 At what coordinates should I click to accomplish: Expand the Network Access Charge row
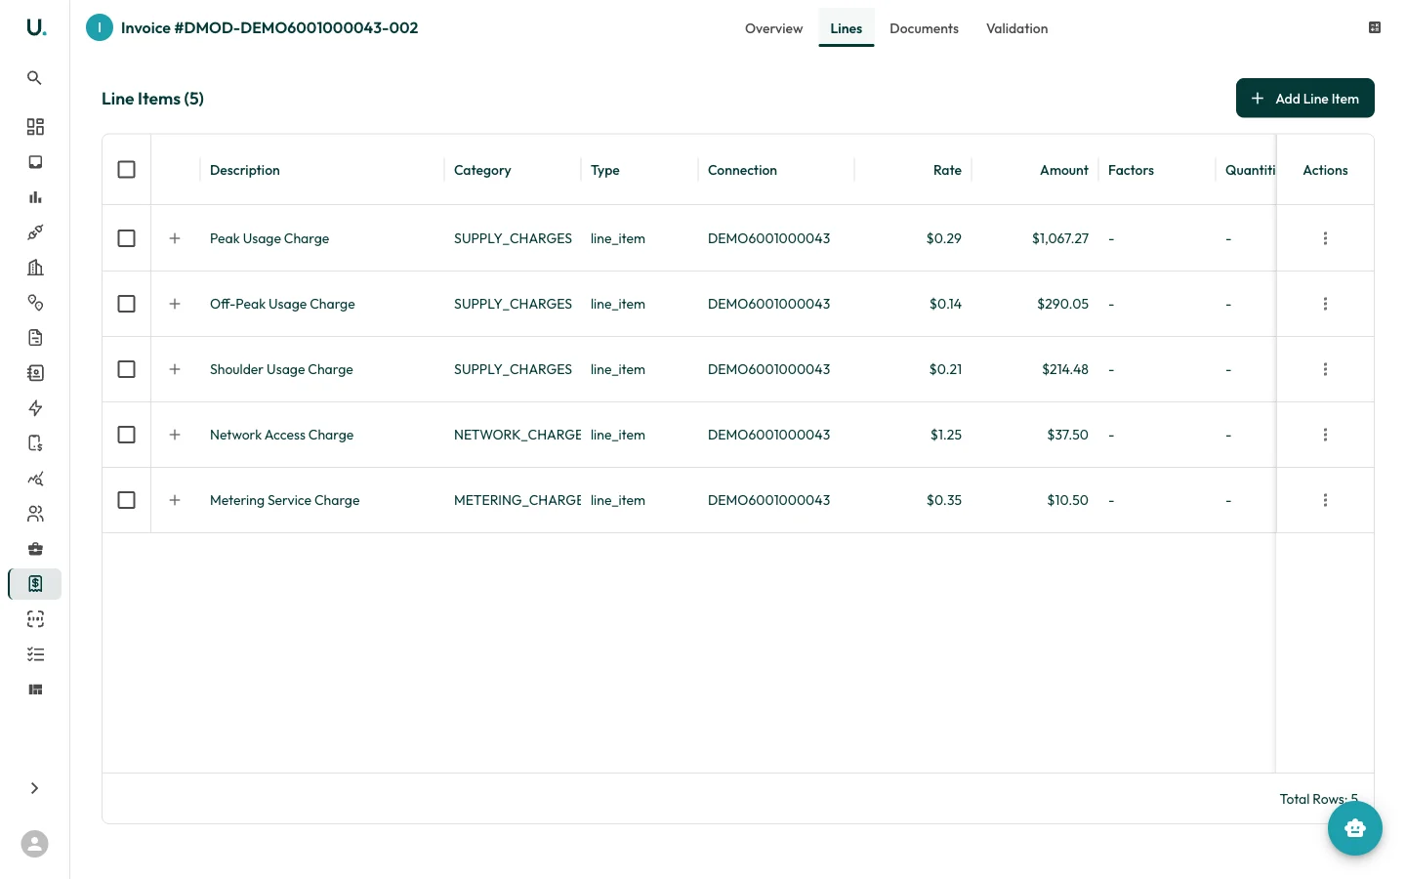click(x=175, y=435)
